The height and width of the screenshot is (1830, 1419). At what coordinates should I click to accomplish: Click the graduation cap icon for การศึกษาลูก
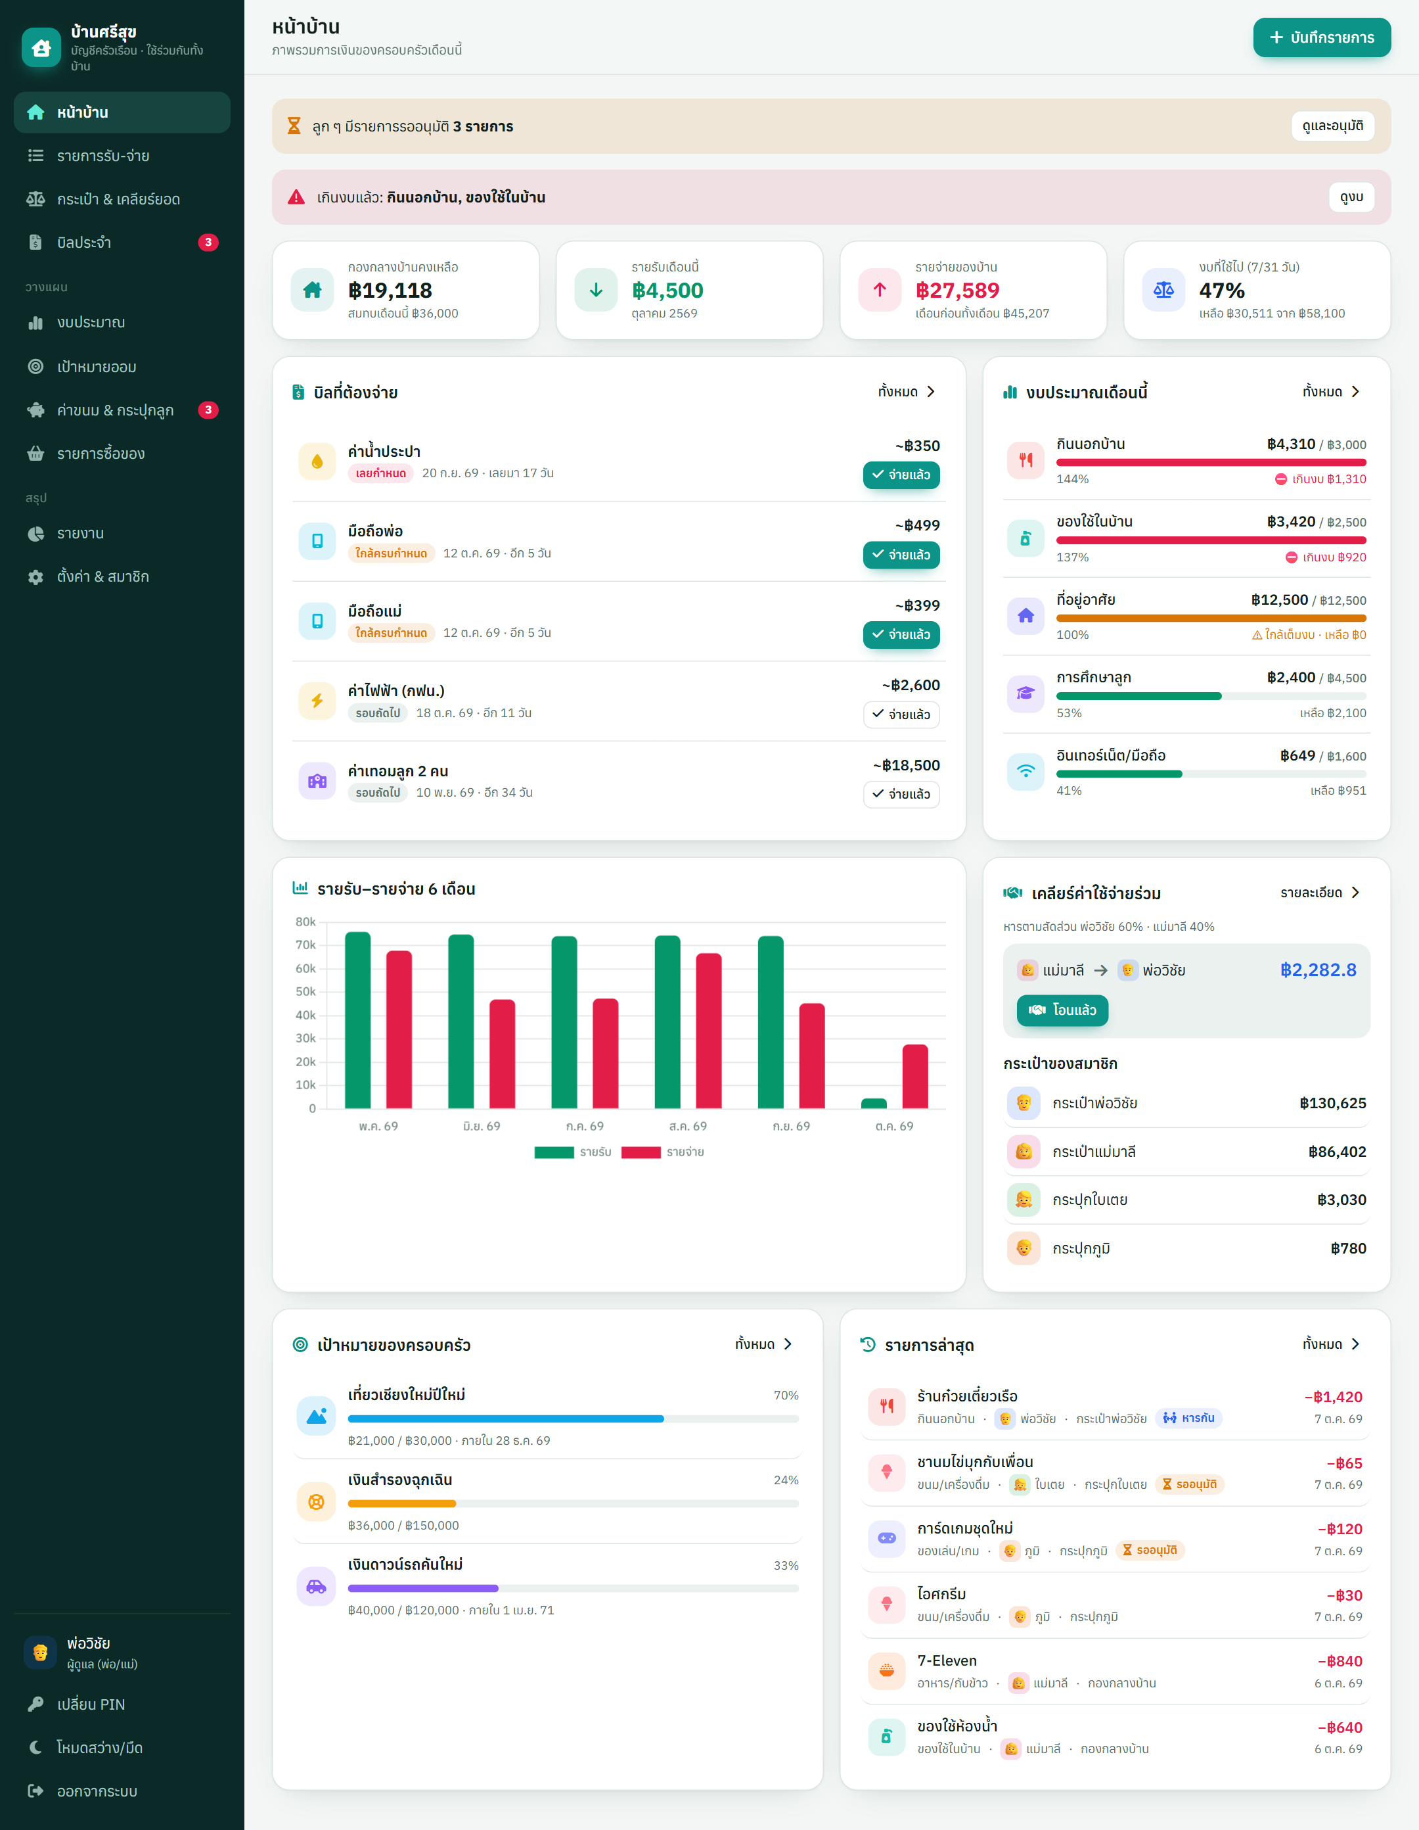click(x=1025, y=693)
